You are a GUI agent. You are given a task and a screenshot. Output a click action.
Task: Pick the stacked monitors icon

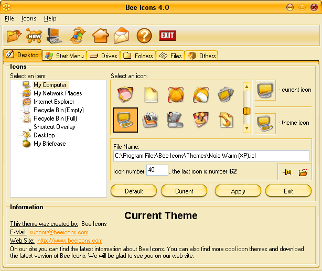[x=226, y=95]
